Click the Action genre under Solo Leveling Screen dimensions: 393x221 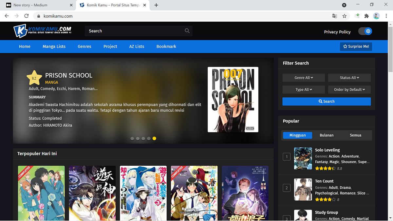tap(334, 156)
